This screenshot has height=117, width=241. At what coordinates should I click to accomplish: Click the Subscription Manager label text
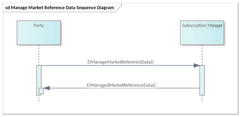[x=202, y=26]
